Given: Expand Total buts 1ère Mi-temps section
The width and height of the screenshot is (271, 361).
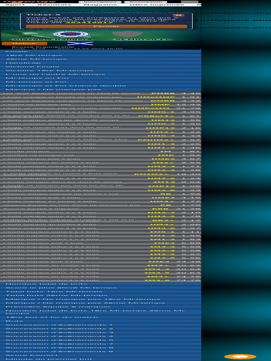Looking at the screenshot, I should (101, 292).
